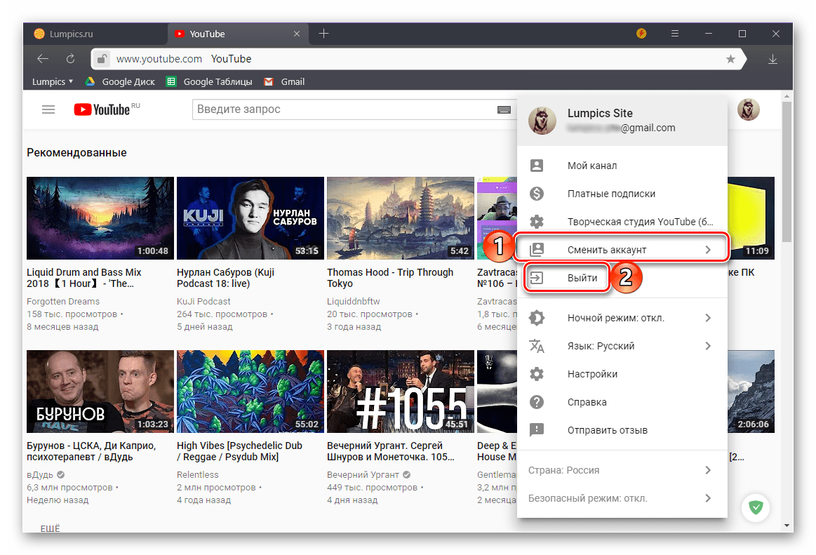
Task: Click the send feedback exclamation icon
Action: click(x=537, y=430)
